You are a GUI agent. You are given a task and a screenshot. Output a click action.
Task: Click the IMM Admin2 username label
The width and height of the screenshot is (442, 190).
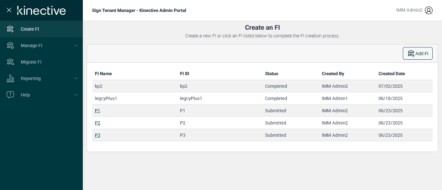pyautogui.click(x=409, y=10)
